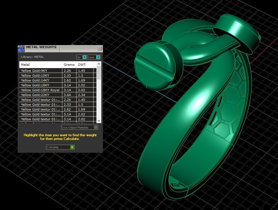Click the Calculate button
This screenshot has width=278, height=210.
click(60, 147)
